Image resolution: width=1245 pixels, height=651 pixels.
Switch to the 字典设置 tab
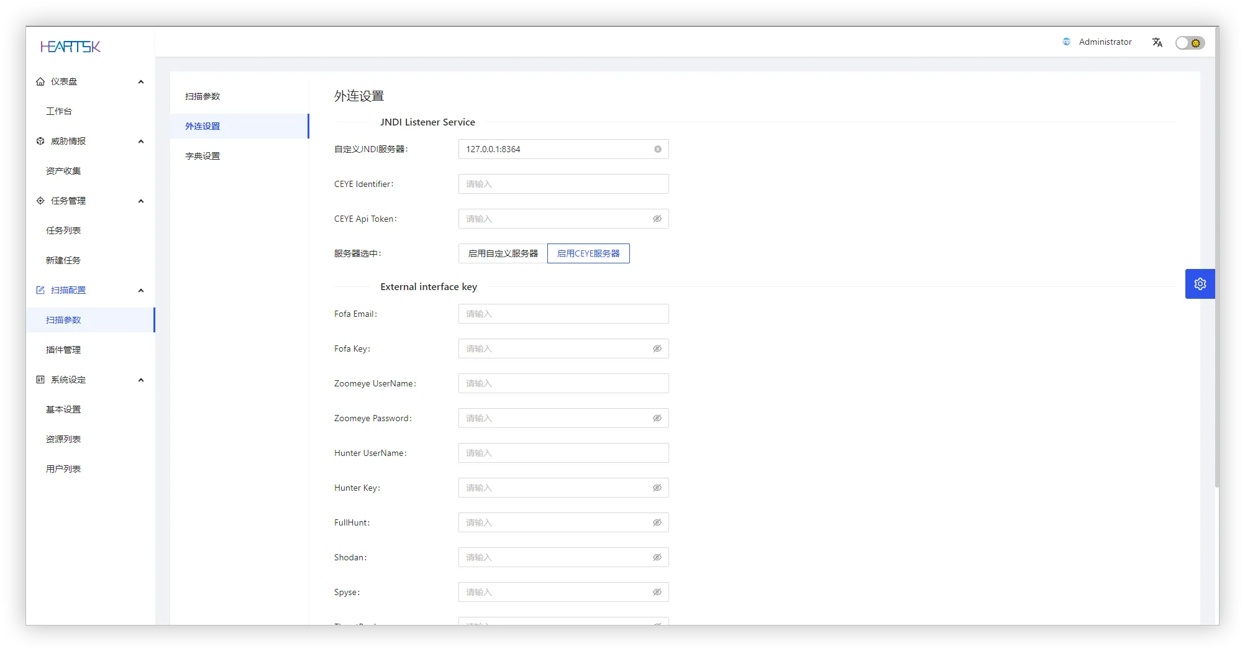pos(203,156)
